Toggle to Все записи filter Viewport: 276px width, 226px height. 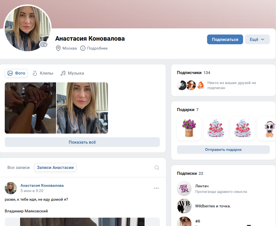pos(18,168)
